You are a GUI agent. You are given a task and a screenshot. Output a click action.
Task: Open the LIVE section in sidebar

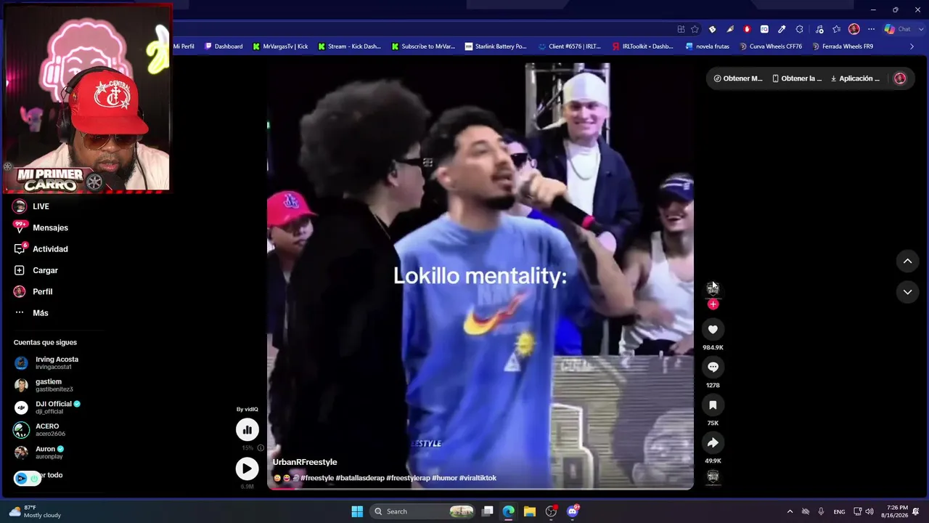click(x=32, y=206)
